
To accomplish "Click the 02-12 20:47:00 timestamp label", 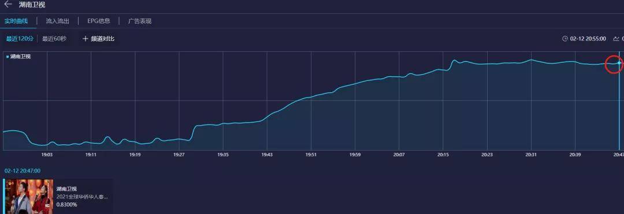I will (23, 171).
